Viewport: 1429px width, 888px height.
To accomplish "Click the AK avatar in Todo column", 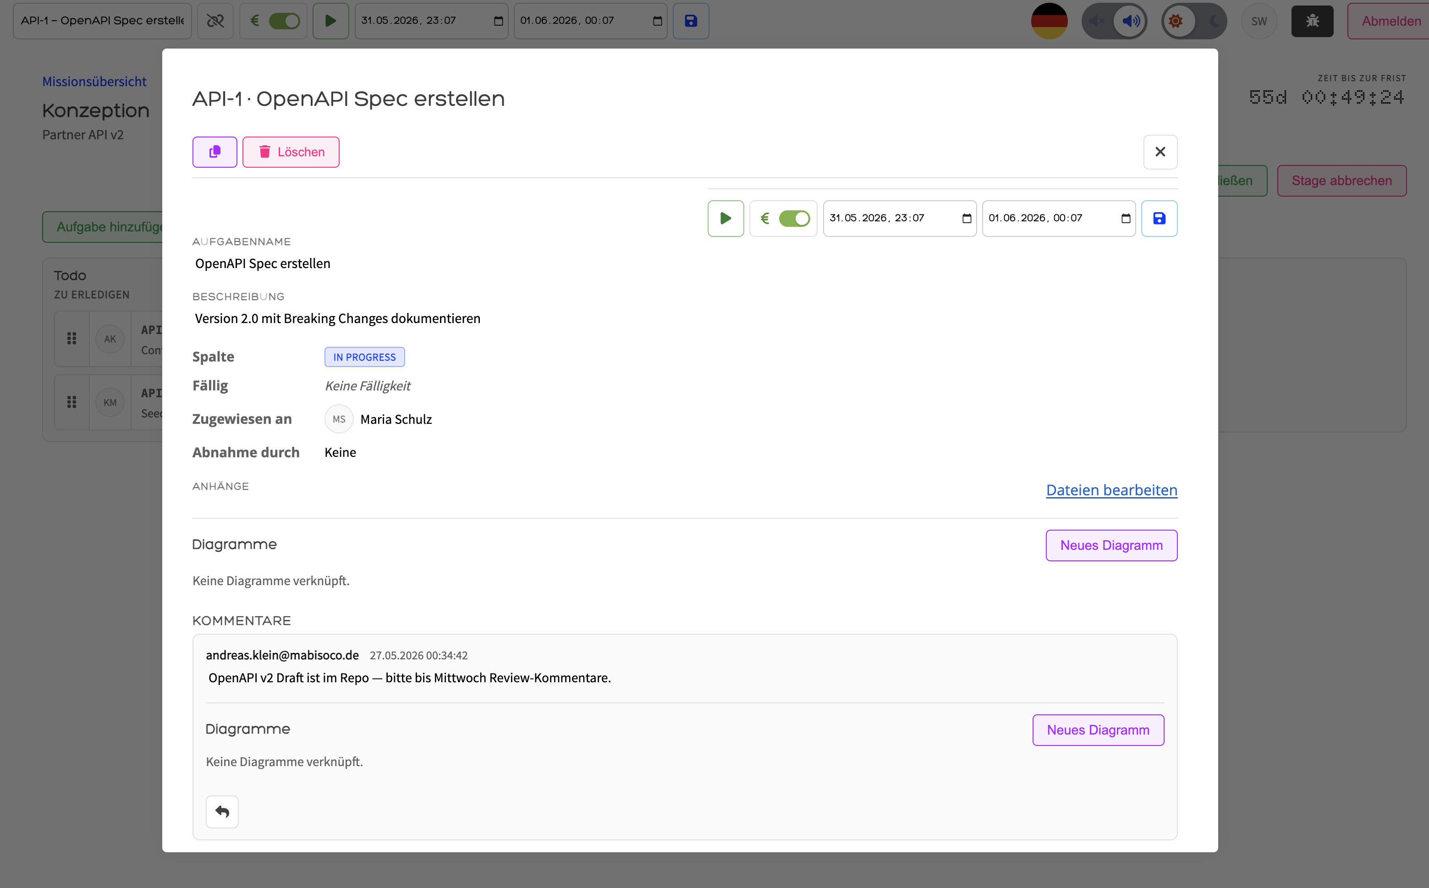I will (110, 339).
